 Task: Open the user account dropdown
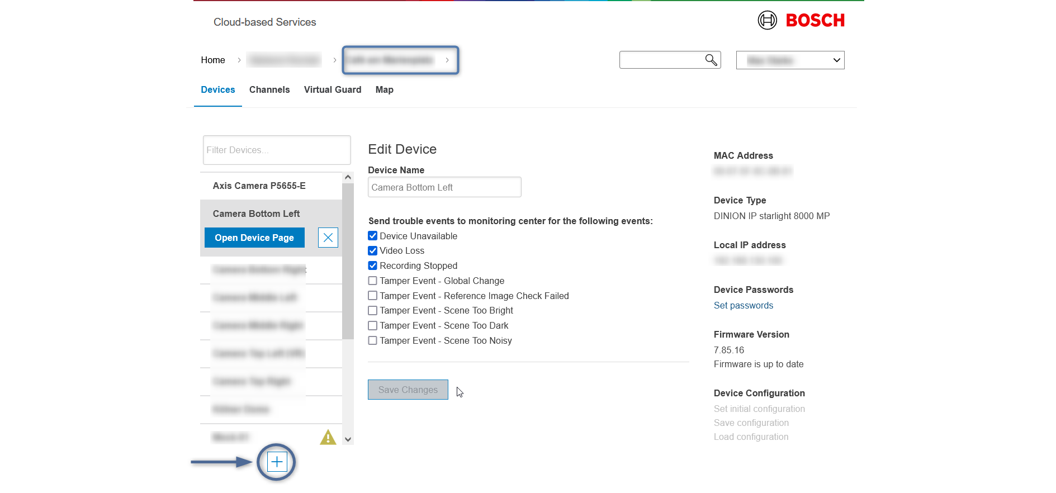[x=790, y=60]
